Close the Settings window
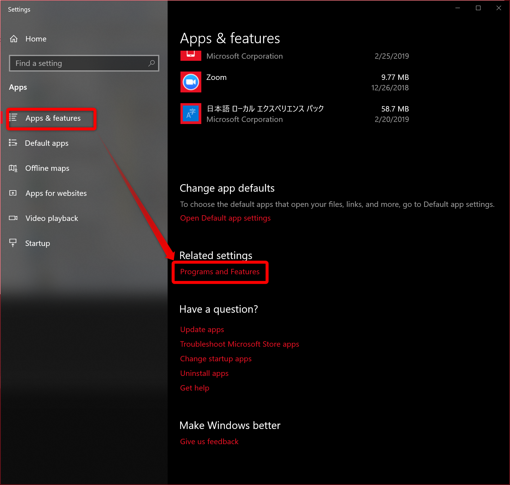The height and width of the screenshot is (485, 510). pos(499,8)
